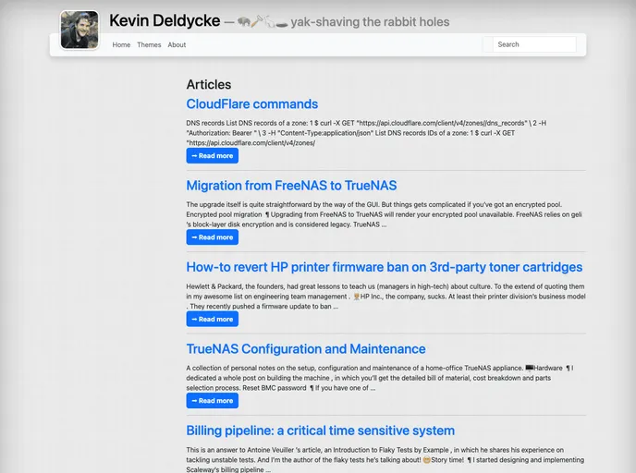
Task: Read more of the HP printer article
Action: pos(212,319)
